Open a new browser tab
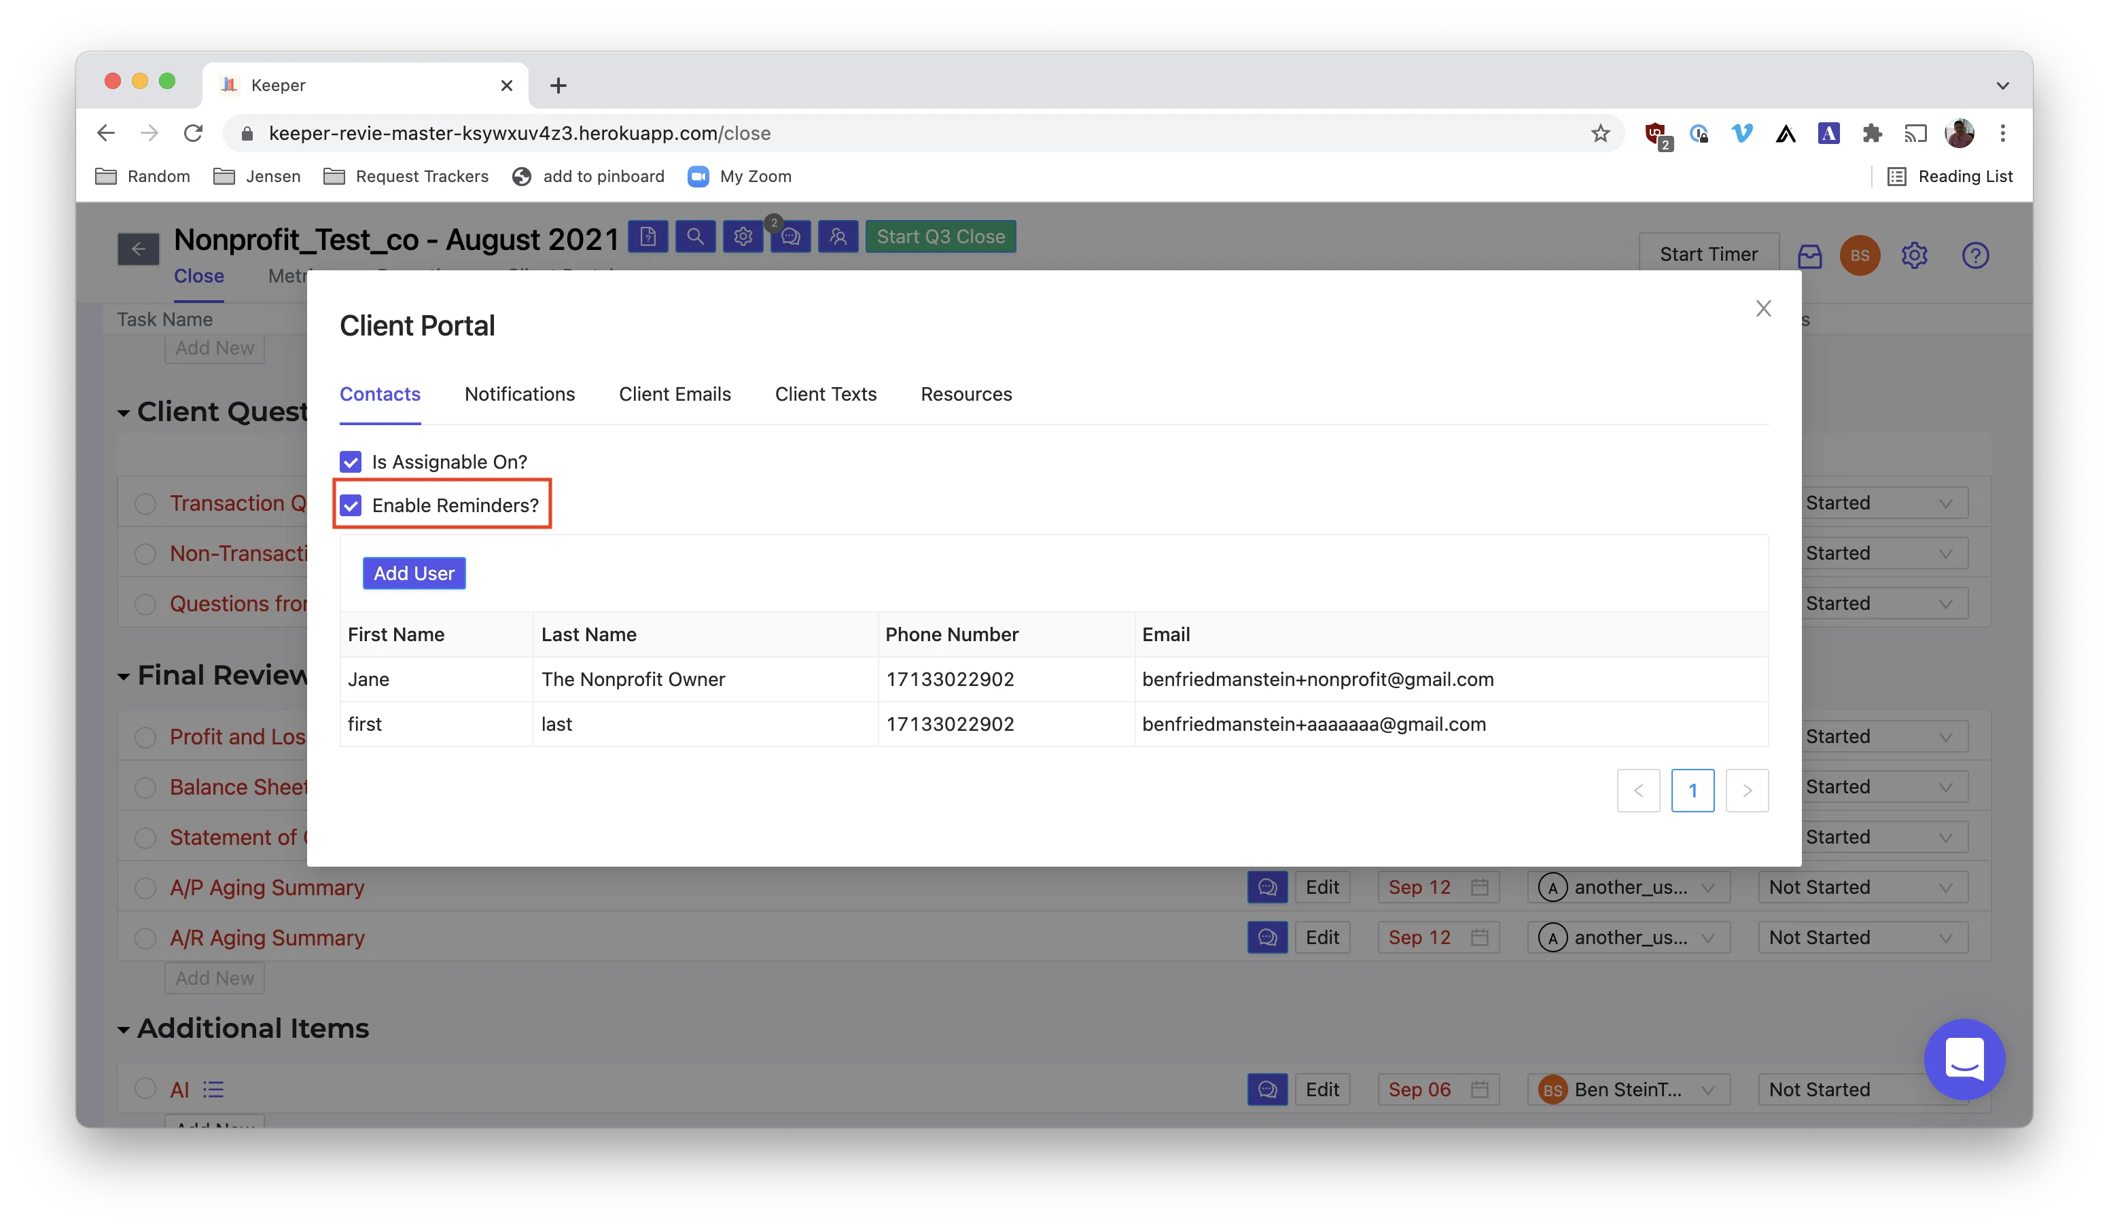 click(559, 86)
